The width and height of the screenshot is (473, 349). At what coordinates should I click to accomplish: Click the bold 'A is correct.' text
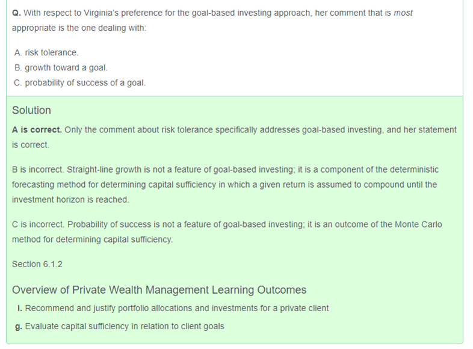pyautogui.click(x=37, y=129)
